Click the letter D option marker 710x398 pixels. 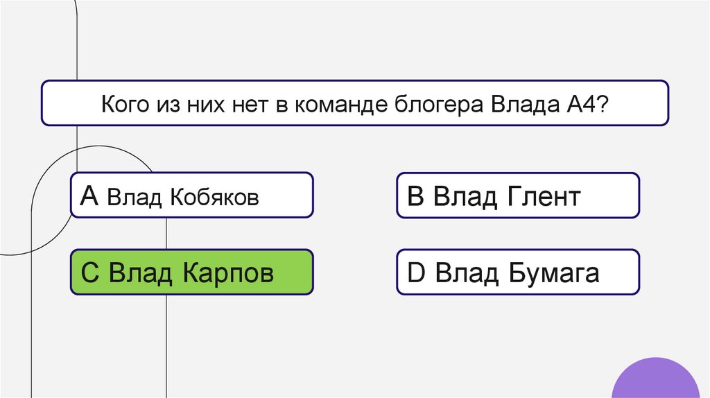pos(416,273)
